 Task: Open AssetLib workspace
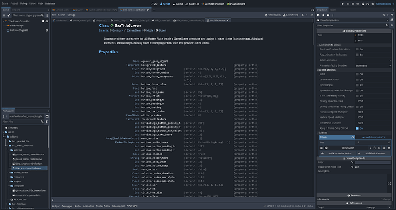(192, 4)
